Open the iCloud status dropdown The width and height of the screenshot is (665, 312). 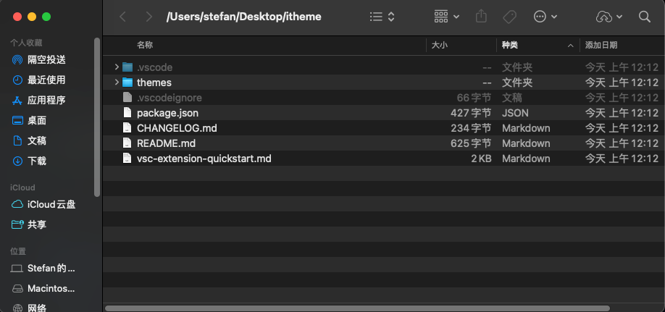(x=609, y=17)
